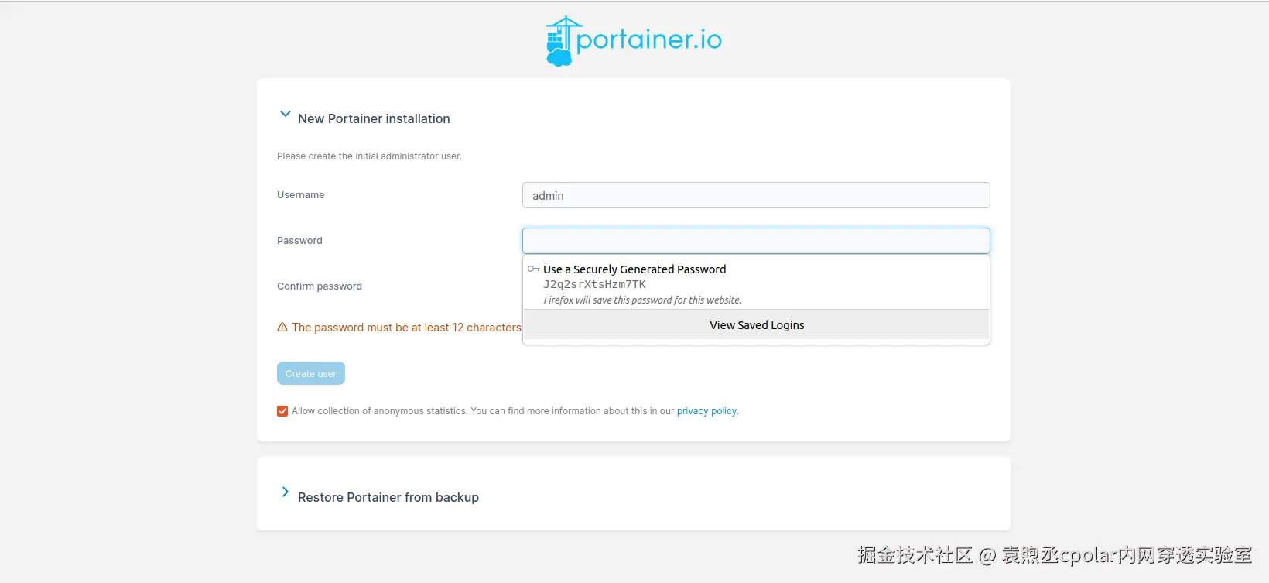Click the 'password must be at least 12 characters' warning
This screenshot has width=1269, height=583.
click(x=406, y=328)
